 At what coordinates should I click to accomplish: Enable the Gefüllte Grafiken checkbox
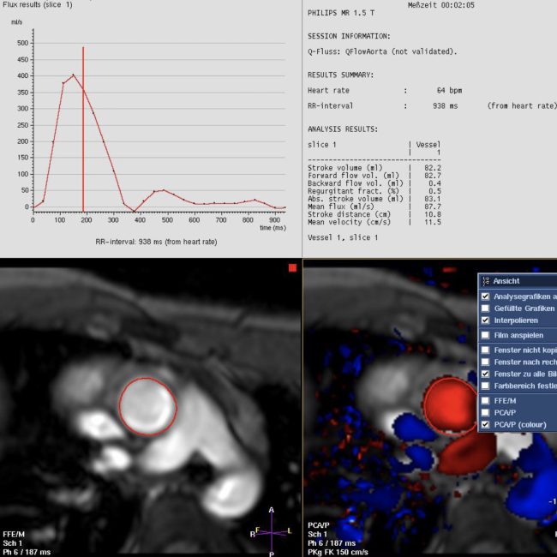pyautogui.click(x=486, y=308)
